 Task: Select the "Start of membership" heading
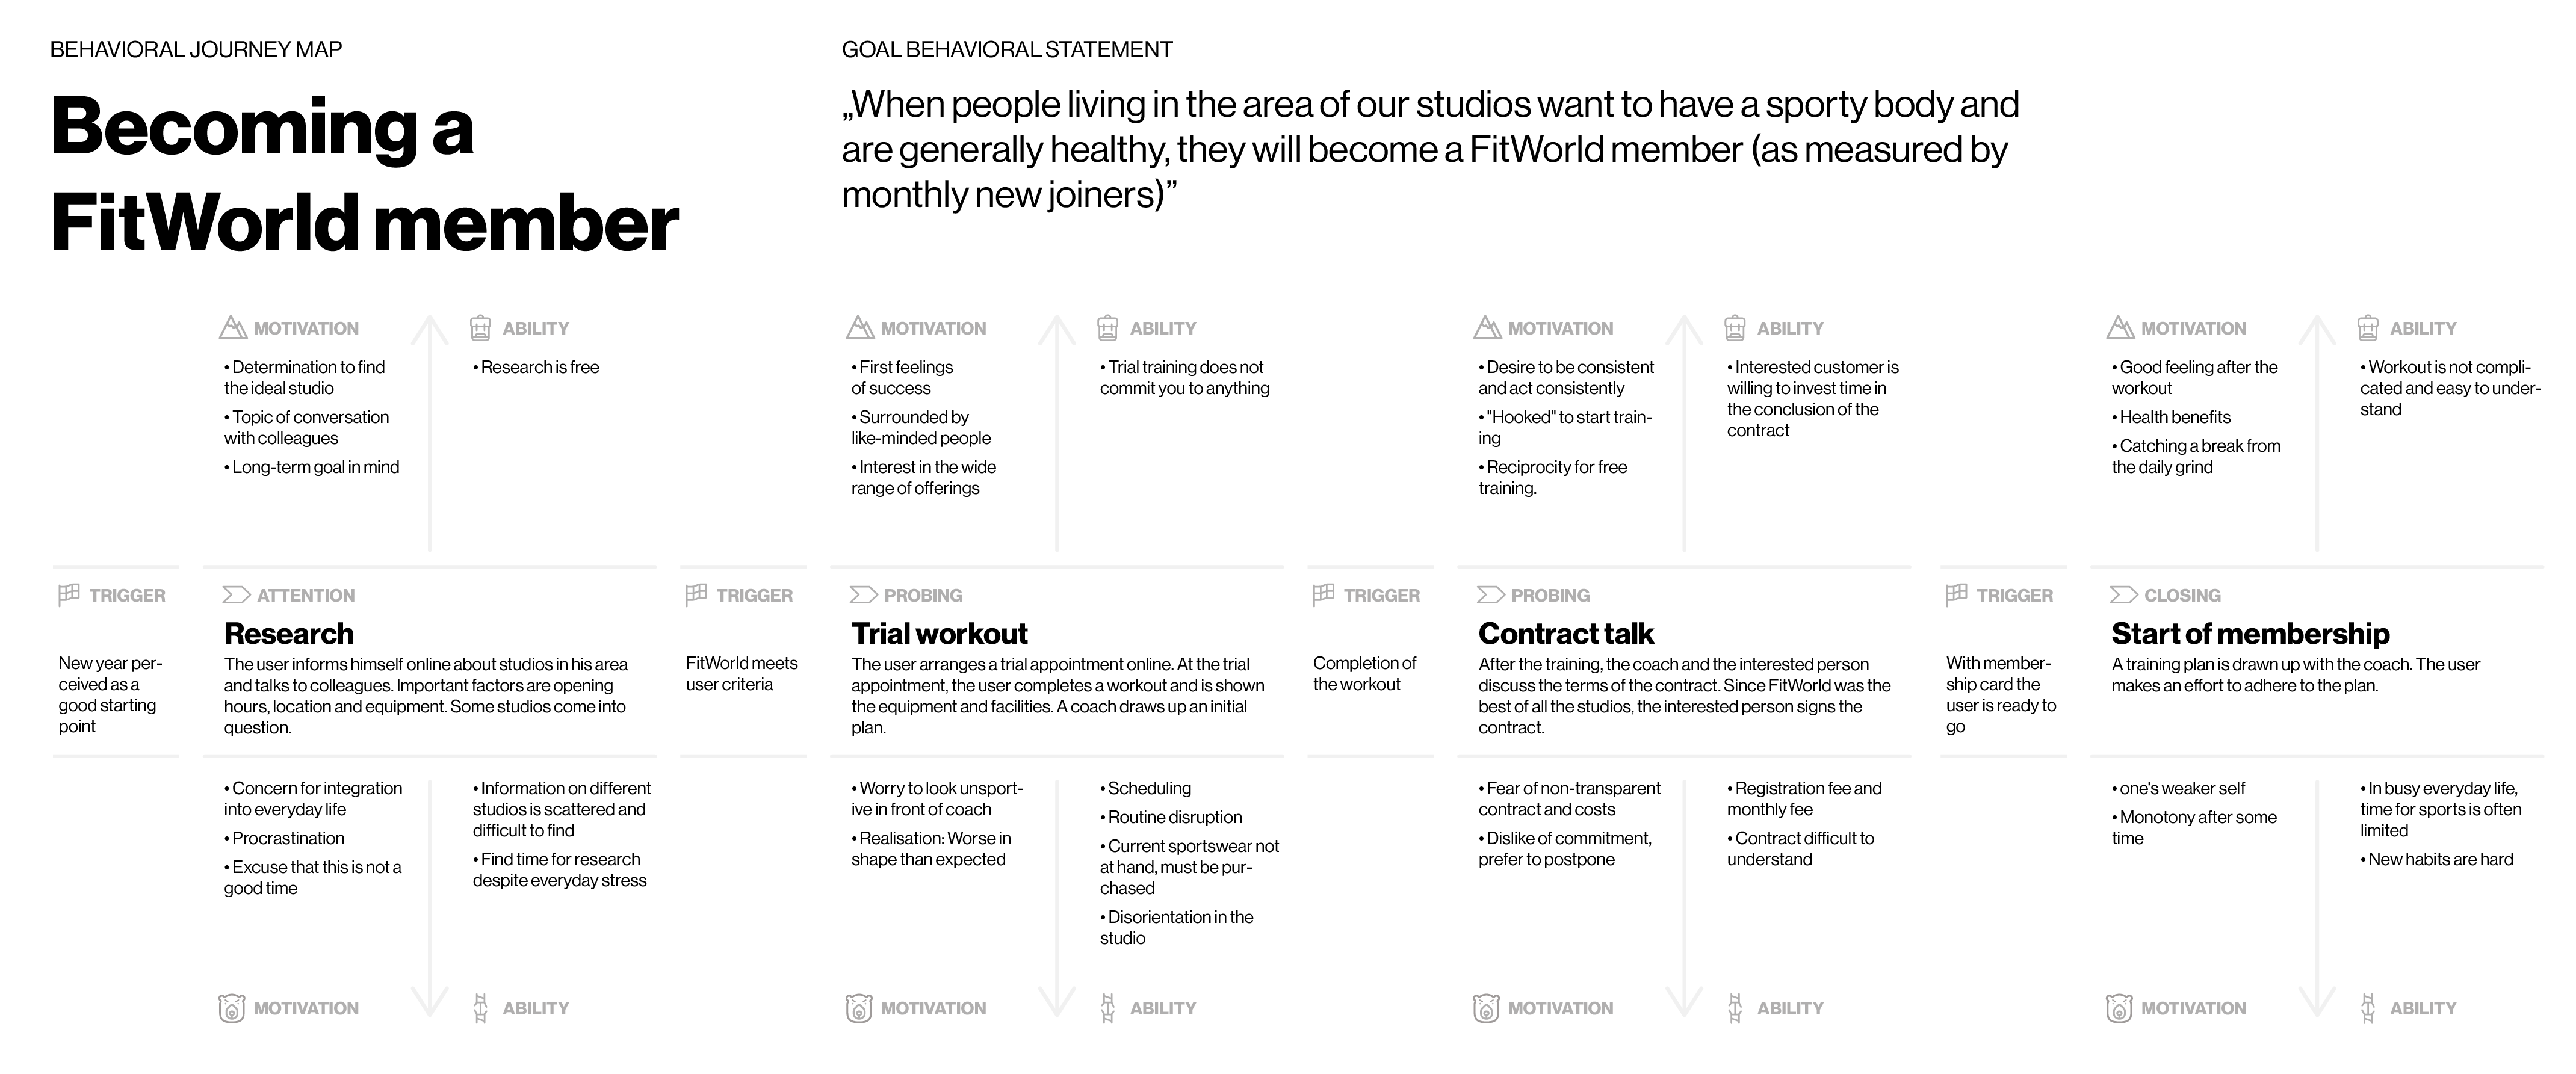pos(2250,633)
